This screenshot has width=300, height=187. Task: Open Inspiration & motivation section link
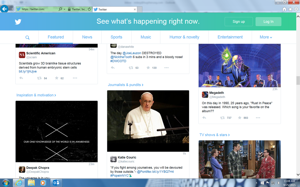(36, 95)
